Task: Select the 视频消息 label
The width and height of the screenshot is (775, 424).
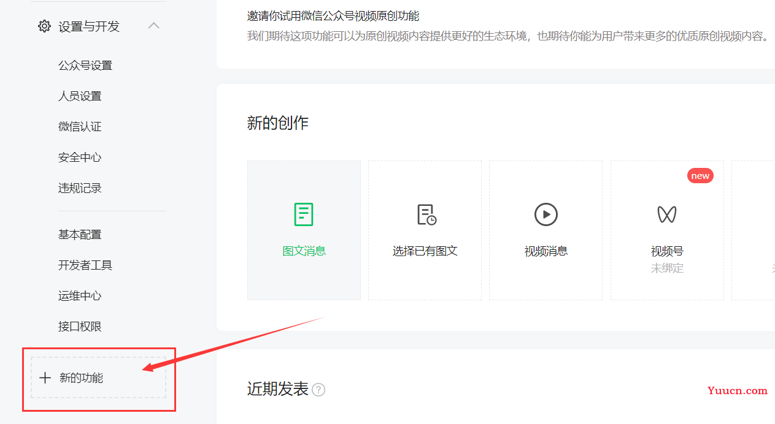Action: point(546,251)
